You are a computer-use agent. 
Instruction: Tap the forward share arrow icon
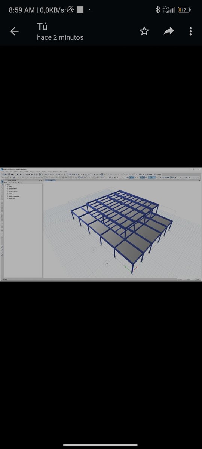(x=169, y=31)
